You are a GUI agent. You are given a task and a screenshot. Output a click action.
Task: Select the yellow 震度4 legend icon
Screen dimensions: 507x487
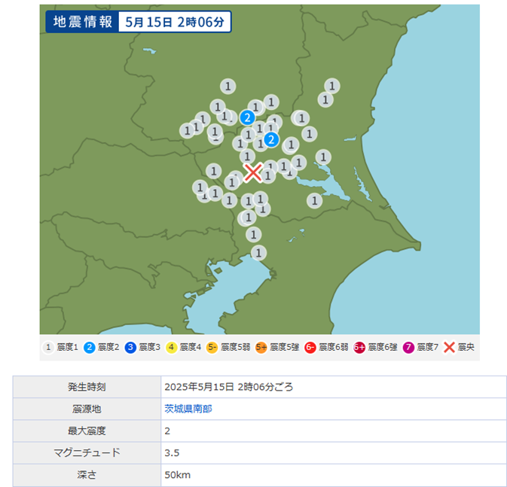click(172, 347)
